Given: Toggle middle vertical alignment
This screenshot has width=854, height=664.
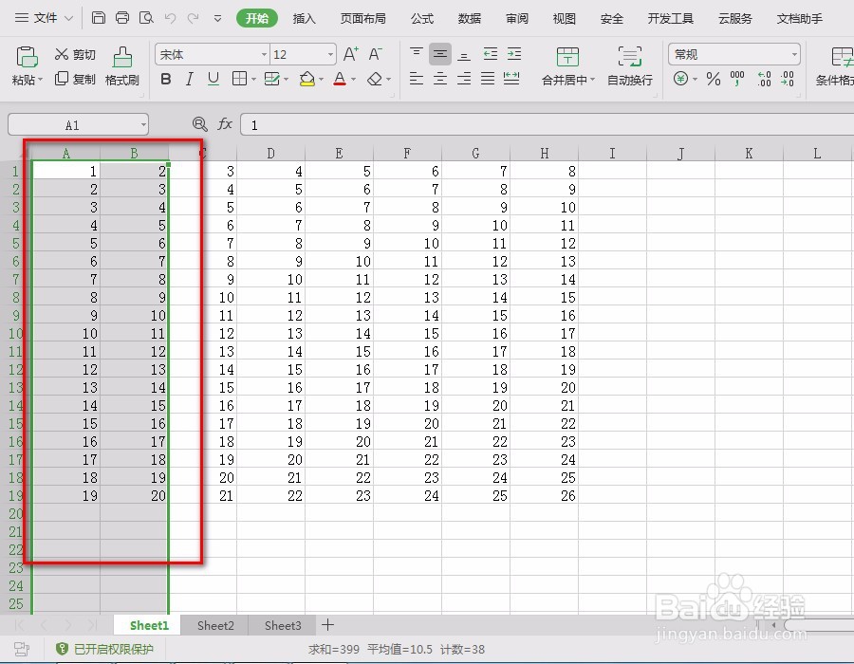Looking at the screenshot, I should (440, 54).
